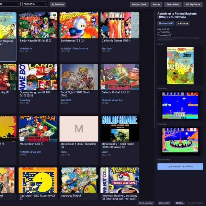206x206 pixels.
Task: Select the Metal Gear 1 placeholder tile
Action: point(79,129)
